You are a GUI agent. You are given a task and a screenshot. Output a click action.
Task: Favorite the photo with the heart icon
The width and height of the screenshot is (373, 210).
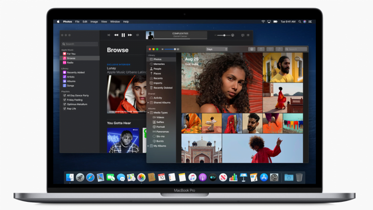pos(270,49)
